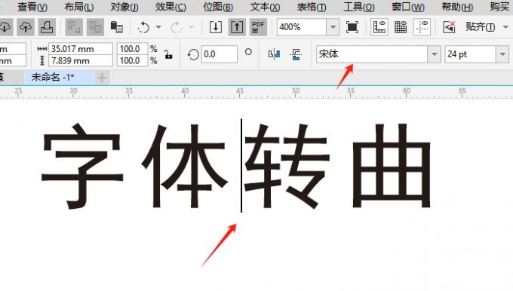513x291 pixels.
Task: Toggle the show grid icon
Action: pyautogui.click(x=401, y=27)
